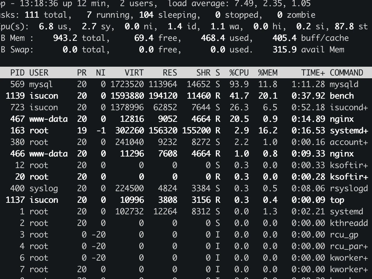
Task: Click the "RES" column header
Action: tap(170, 72)
